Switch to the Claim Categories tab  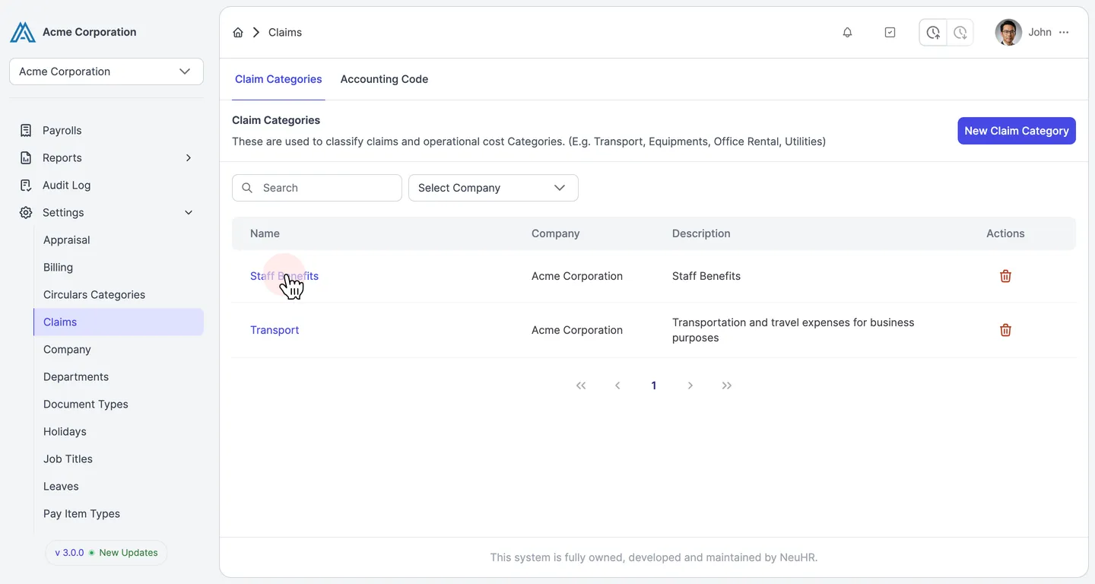(x=278, y=79)
